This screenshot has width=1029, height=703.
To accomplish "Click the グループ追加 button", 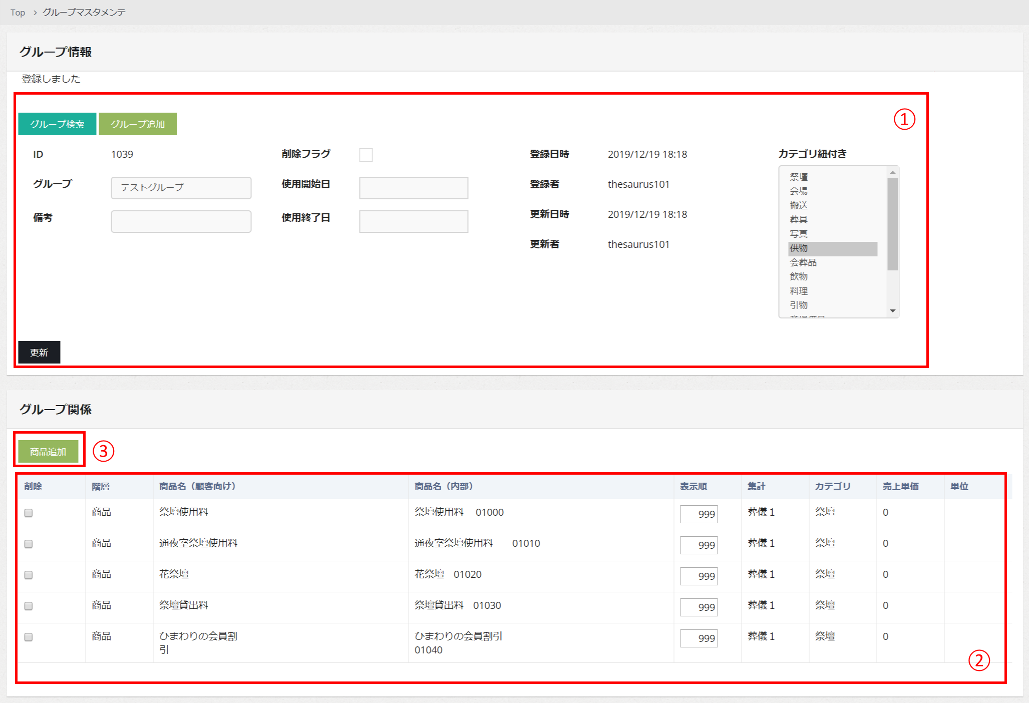I will [x=138, y=124].
